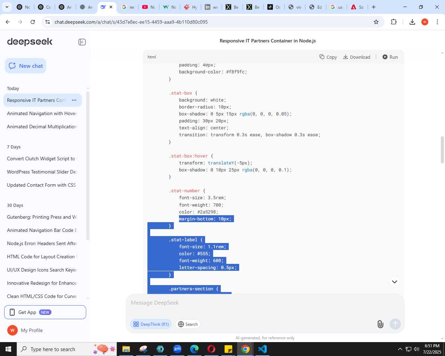
Task: Open options for Responsive IT Partners chat
Action: pyautogui.click(x=74, y=100)
